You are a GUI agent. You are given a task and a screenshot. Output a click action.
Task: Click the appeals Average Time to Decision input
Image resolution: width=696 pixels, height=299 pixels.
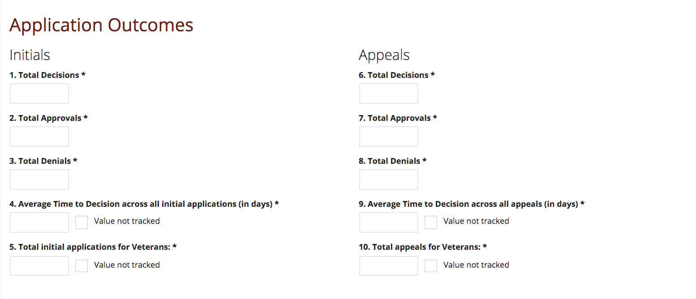pos(389,222)
